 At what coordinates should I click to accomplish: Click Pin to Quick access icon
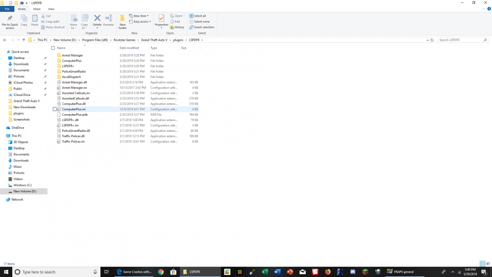pos(10,18)
